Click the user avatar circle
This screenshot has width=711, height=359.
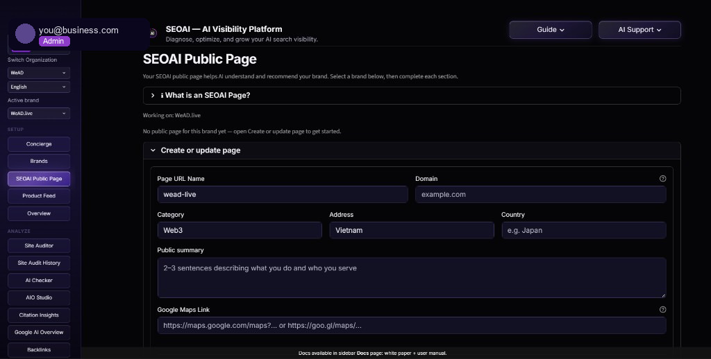click(x=26, y=34)
